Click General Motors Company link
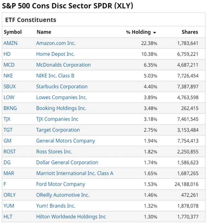This screenshot has height=224, width=207. pyautogui.click(x=66, y=141)
